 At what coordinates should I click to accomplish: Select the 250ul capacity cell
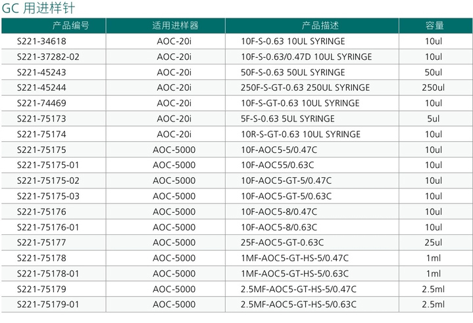(x=434, y=87)
